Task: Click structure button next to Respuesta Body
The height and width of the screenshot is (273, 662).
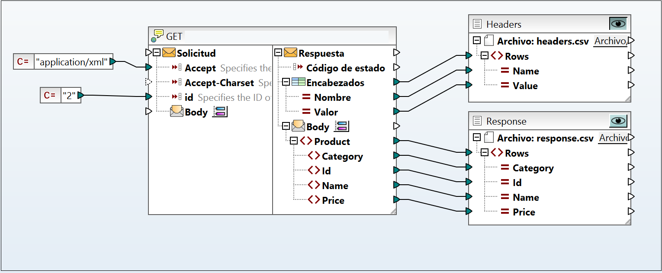Action: (341, 127)
